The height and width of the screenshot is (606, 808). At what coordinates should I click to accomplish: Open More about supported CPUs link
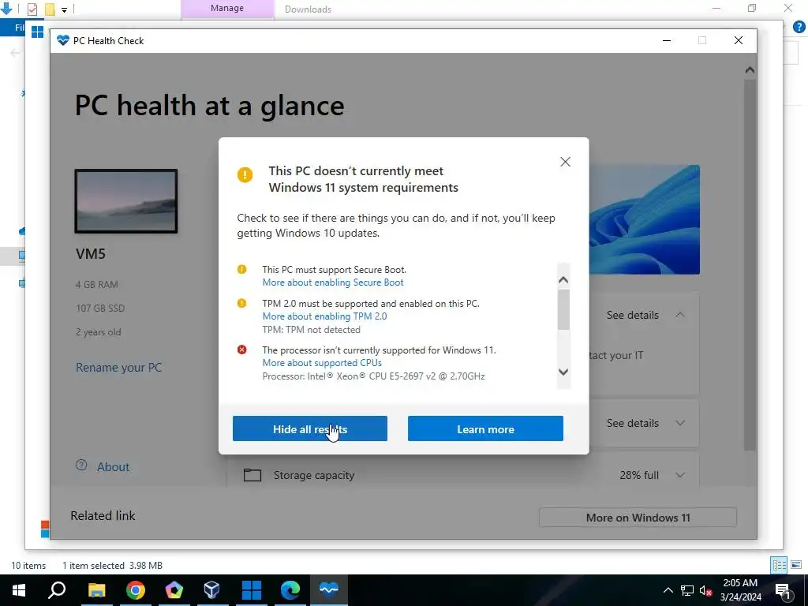point(322,363)
